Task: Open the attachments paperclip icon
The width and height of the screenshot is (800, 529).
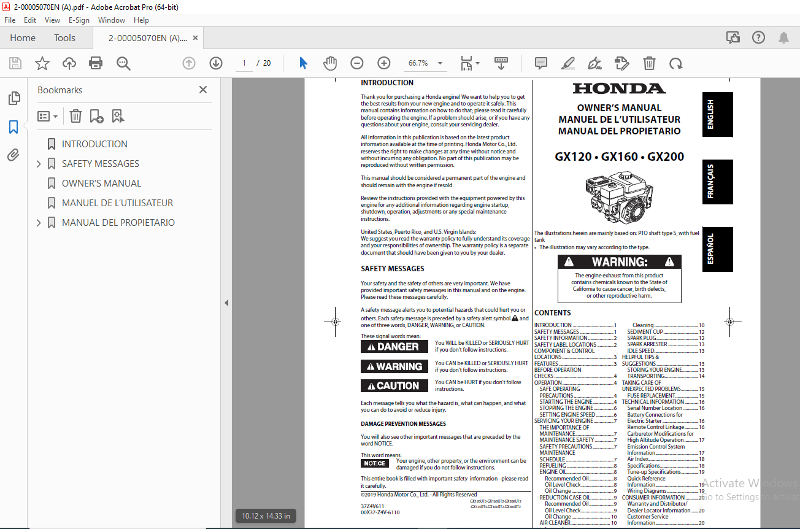Action: click(x=13, y=155)
